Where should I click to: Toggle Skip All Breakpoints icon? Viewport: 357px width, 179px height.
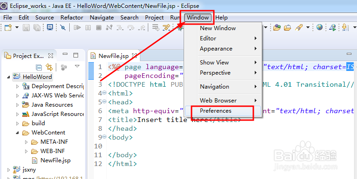click(63, 27)
